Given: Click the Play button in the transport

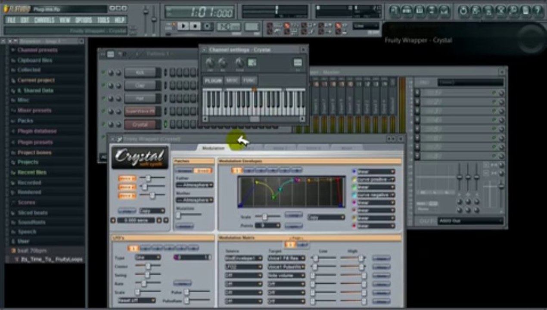Looking at the screenshot, I should coord(183,26).
